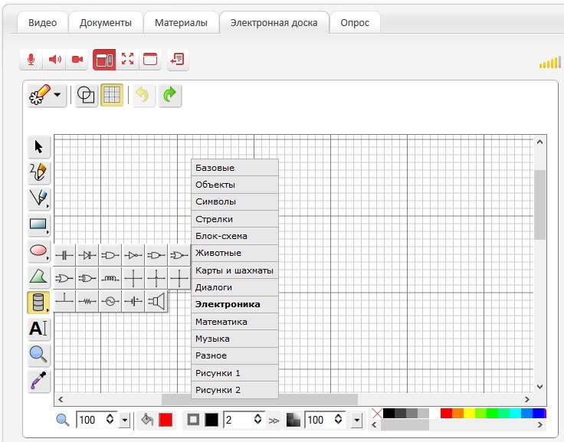Select the line drawing pen tool
Screen dimensions: 564x442
point(38,198)
